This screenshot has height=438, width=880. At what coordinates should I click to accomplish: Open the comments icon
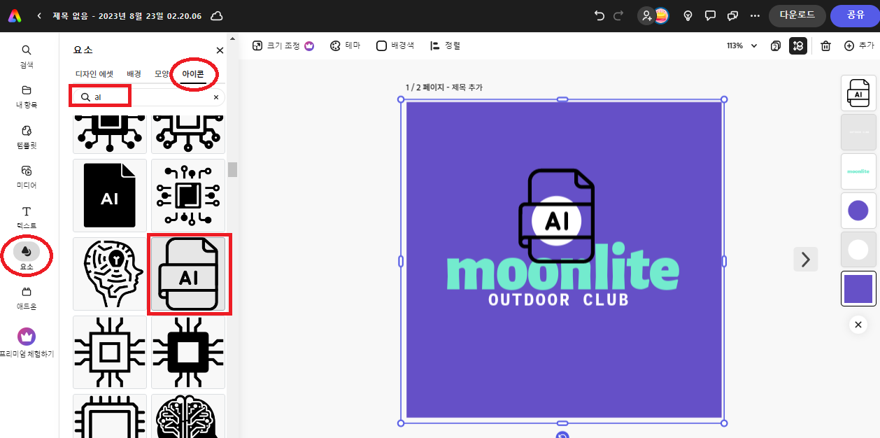coord(710,15)
